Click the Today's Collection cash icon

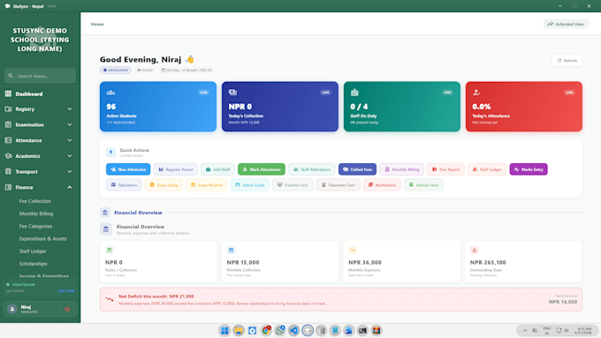[232, 93]
